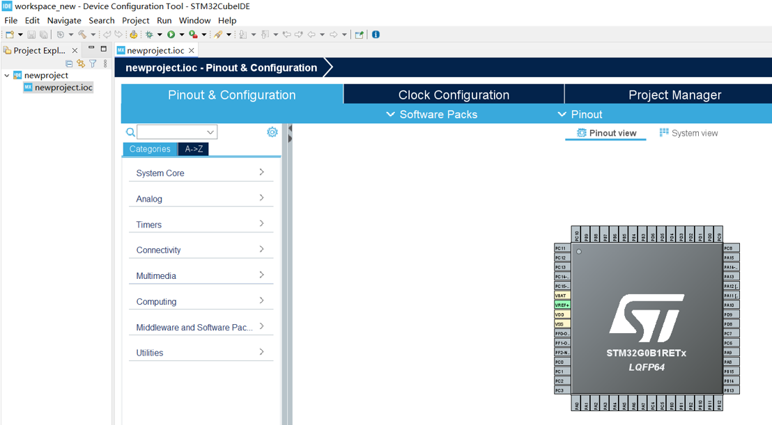
Task: Switch to the Categories tab
Action: [150, 149]
